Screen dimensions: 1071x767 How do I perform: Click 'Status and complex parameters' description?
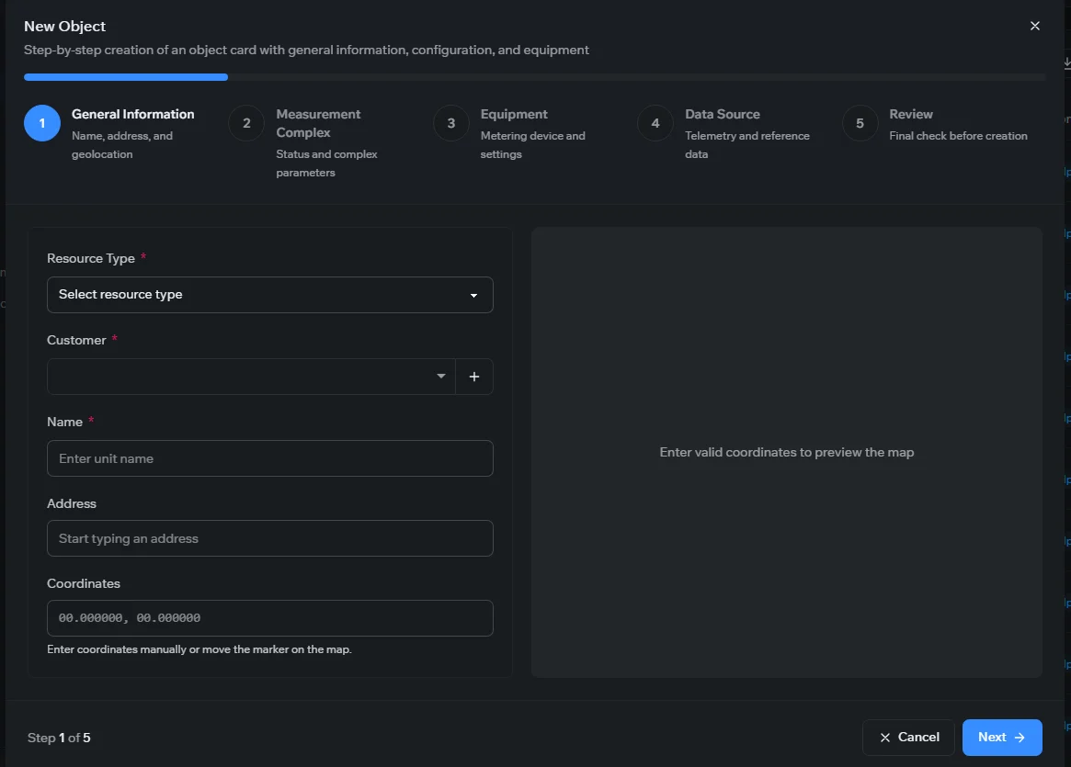point(326,164)
